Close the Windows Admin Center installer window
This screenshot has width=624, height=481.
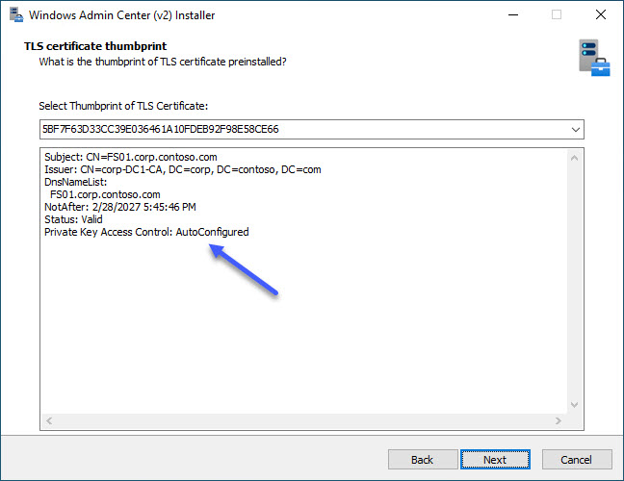click(600, 15)
